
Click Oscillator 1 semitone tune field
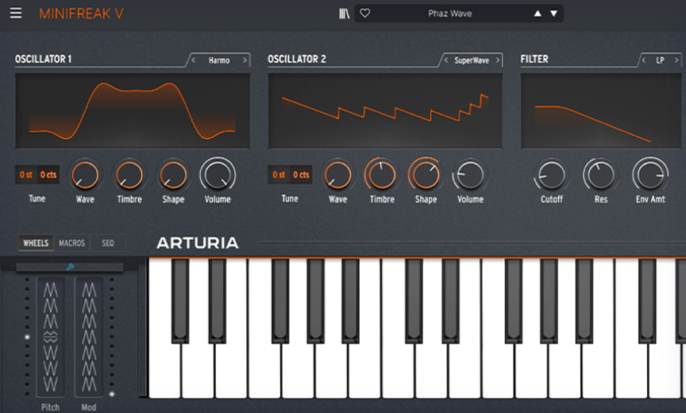pos(26,175)
